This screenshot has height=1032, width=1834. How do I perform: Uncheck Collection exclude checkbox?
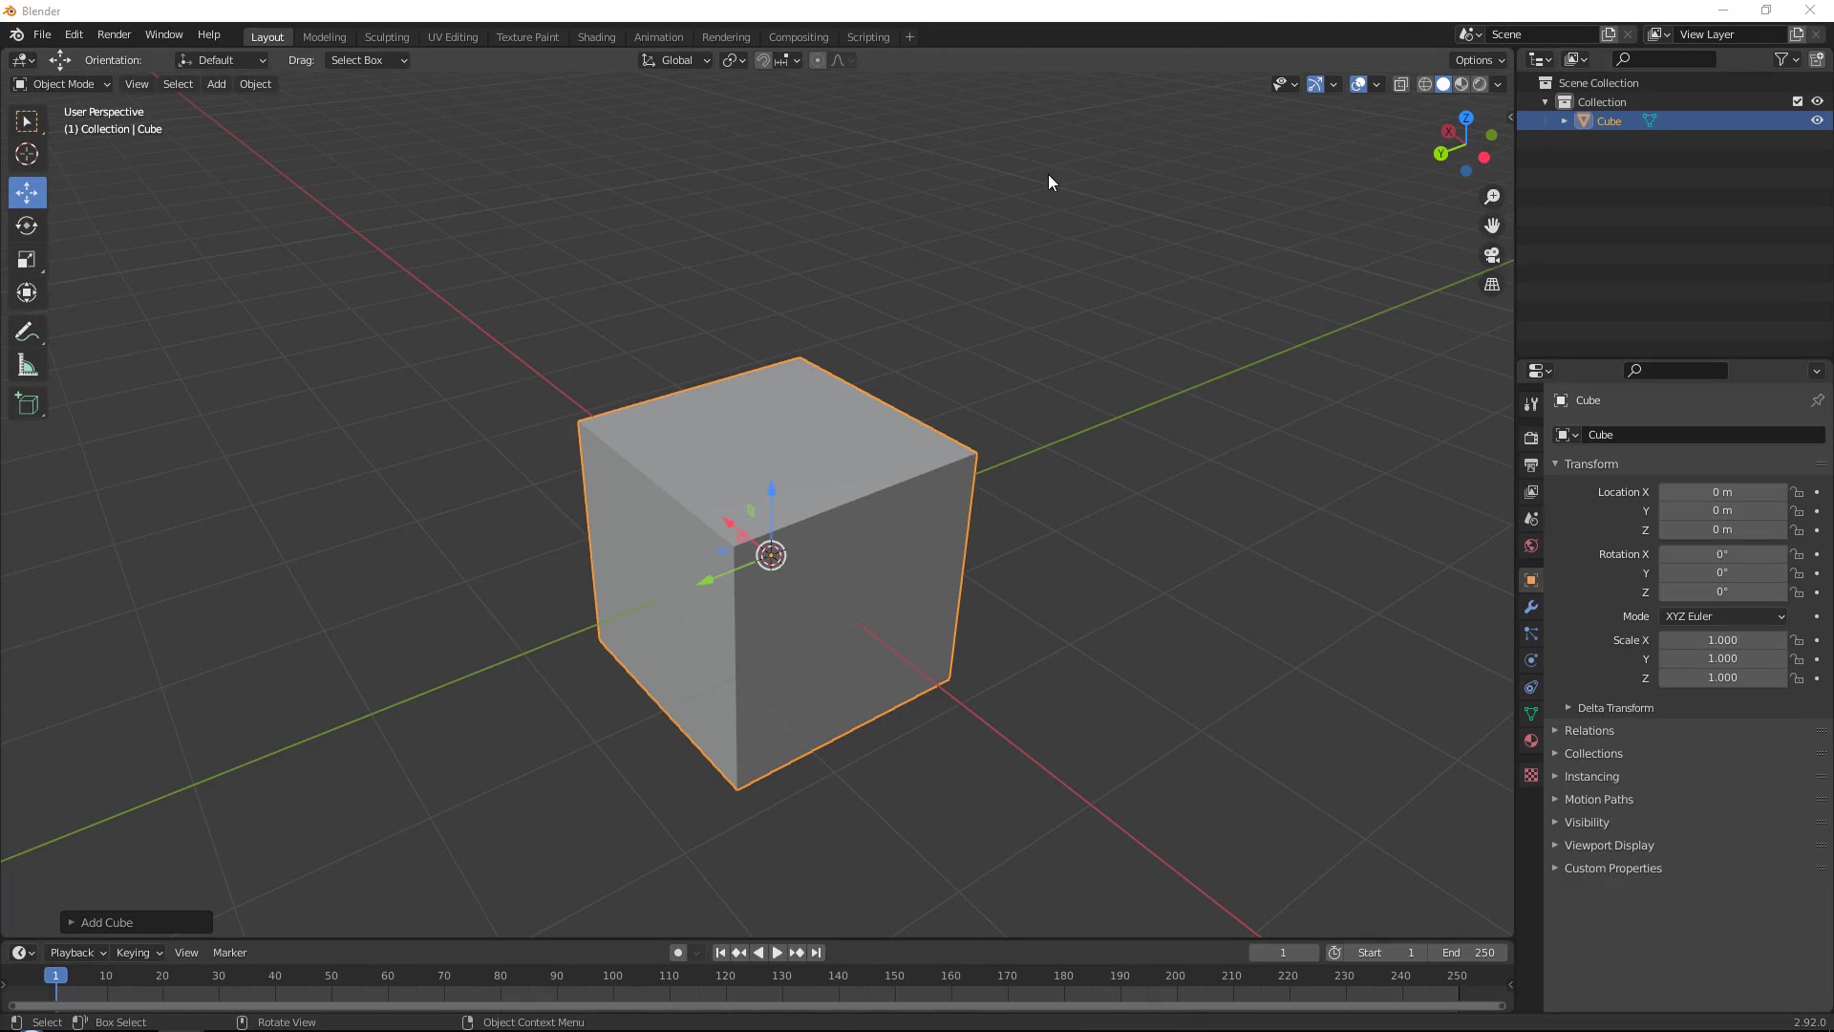[1798, 101]
